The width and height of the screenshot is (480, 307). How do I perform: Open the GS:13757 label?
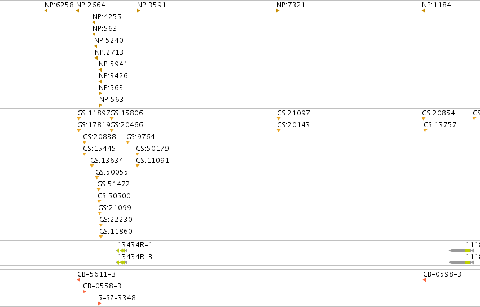(440, 125)
